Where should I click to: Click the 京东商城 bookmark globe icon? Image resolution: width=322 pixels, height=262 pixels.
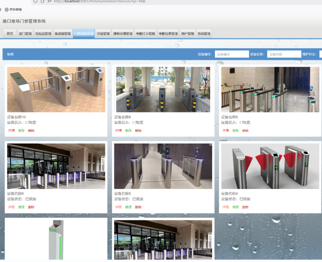coord(6,10)
